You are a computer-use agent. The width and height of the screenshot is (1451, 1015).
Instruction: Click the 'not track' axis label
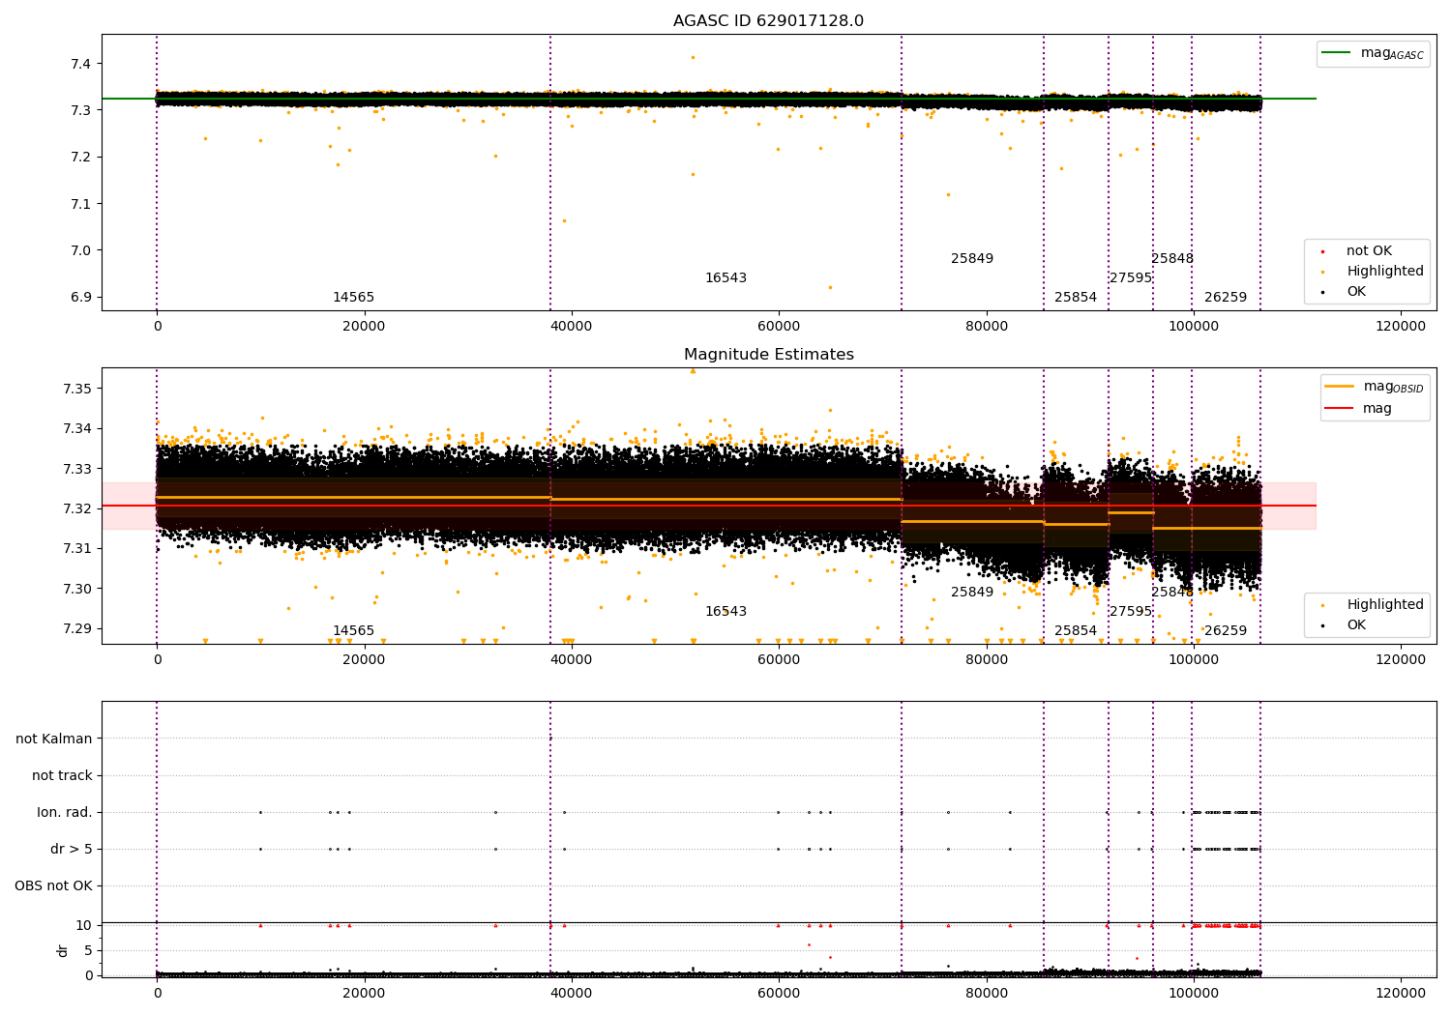click(x=62, y=776)
